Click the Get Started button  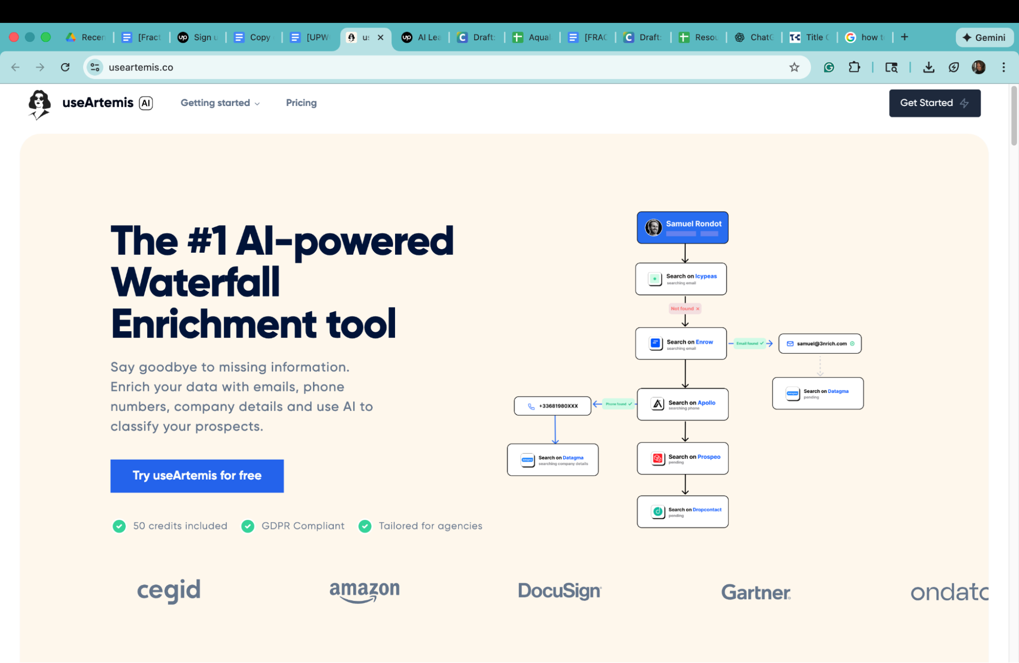click(934, 103)
